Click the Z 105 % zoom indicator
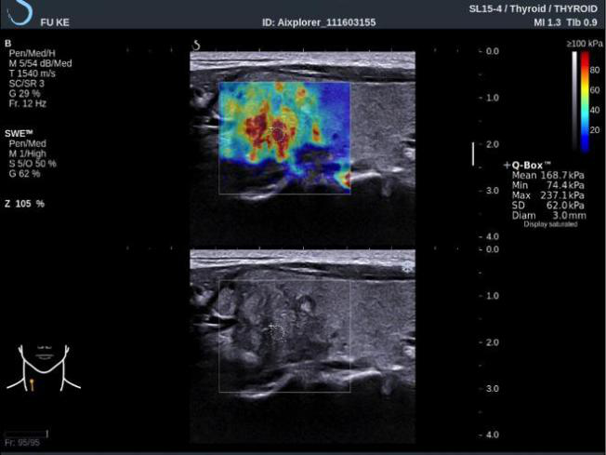 [25, 203]
